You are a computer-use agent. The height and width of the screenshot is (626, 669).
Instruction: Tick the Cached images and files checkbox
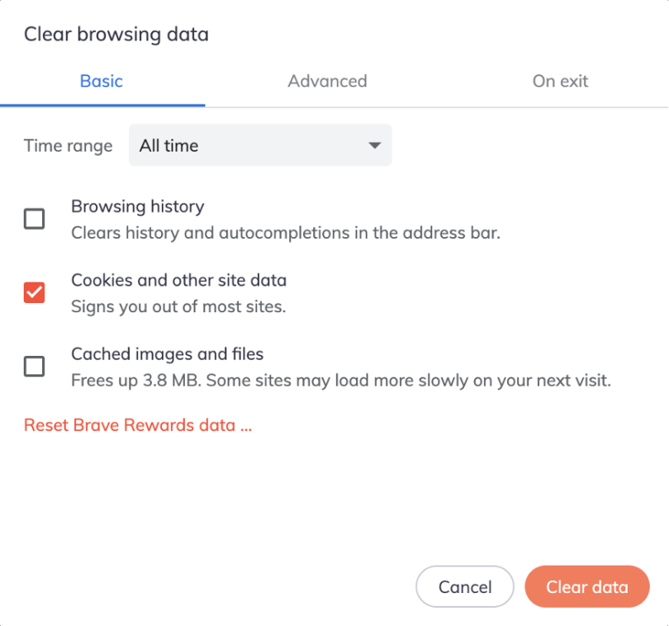[x=34, y=367]
